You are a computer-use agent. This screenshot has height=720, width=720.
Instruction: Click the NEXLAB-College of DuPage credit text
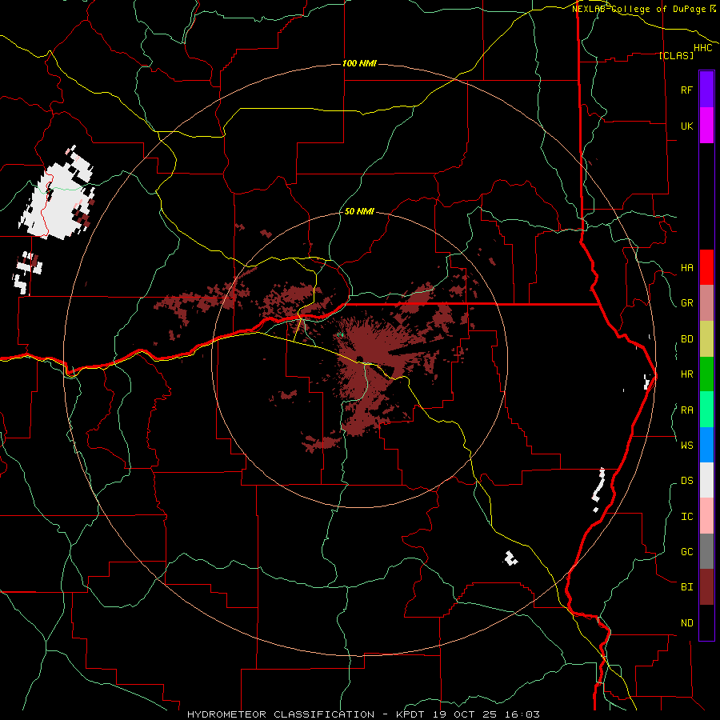pos(640,9)
